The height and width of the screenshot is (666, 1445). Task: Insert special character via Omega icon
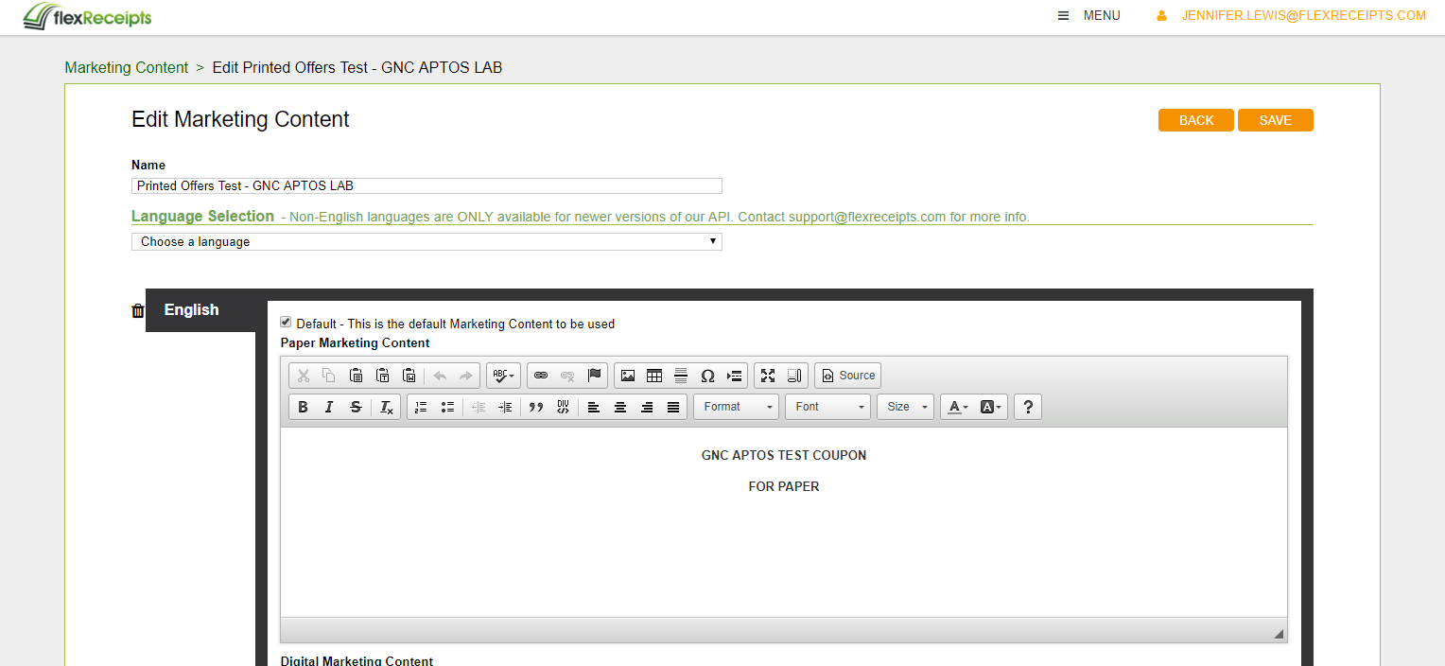pos(707,376)
